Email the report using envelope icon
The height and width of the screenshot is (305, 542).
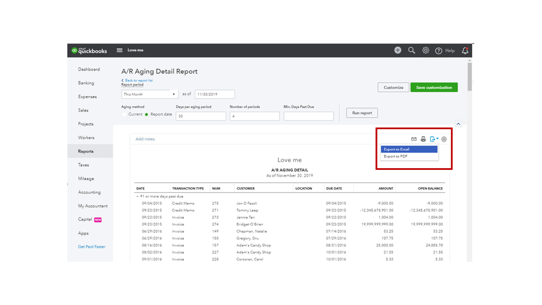414,139
